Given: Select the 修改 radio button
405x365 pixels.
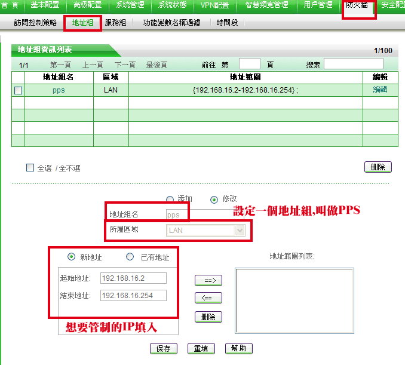Looking at the screenshot, I should (214, 199).
